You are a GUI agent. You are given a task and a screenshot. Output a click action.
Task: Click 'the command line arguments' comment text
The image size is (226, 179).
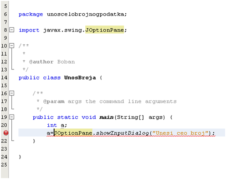[x=131, y=101]
